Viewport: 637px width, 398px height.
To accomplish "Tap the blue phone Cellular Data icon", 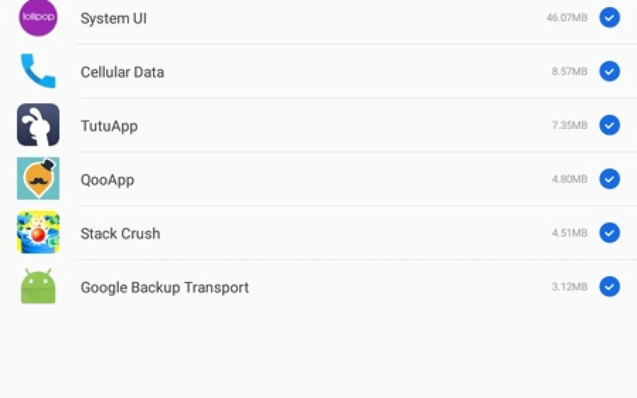I will coord(38,71).
